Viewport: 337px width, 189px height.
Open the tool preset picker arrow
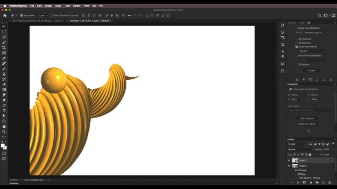(16, 15)
